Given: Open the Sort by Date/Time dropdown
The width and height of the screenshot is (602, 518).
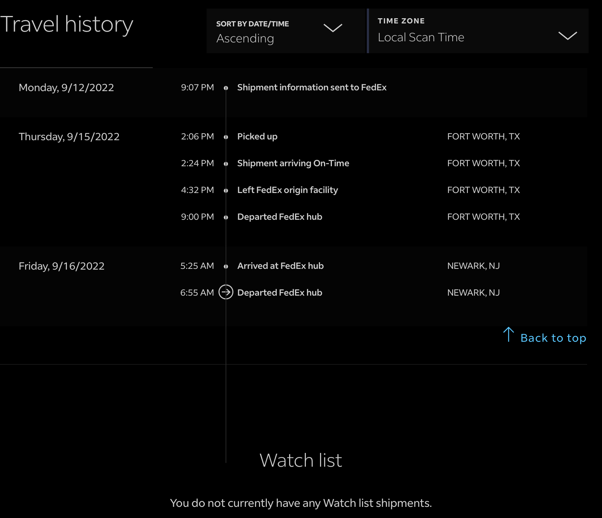Looking at the screenshot, I should 286,31.
